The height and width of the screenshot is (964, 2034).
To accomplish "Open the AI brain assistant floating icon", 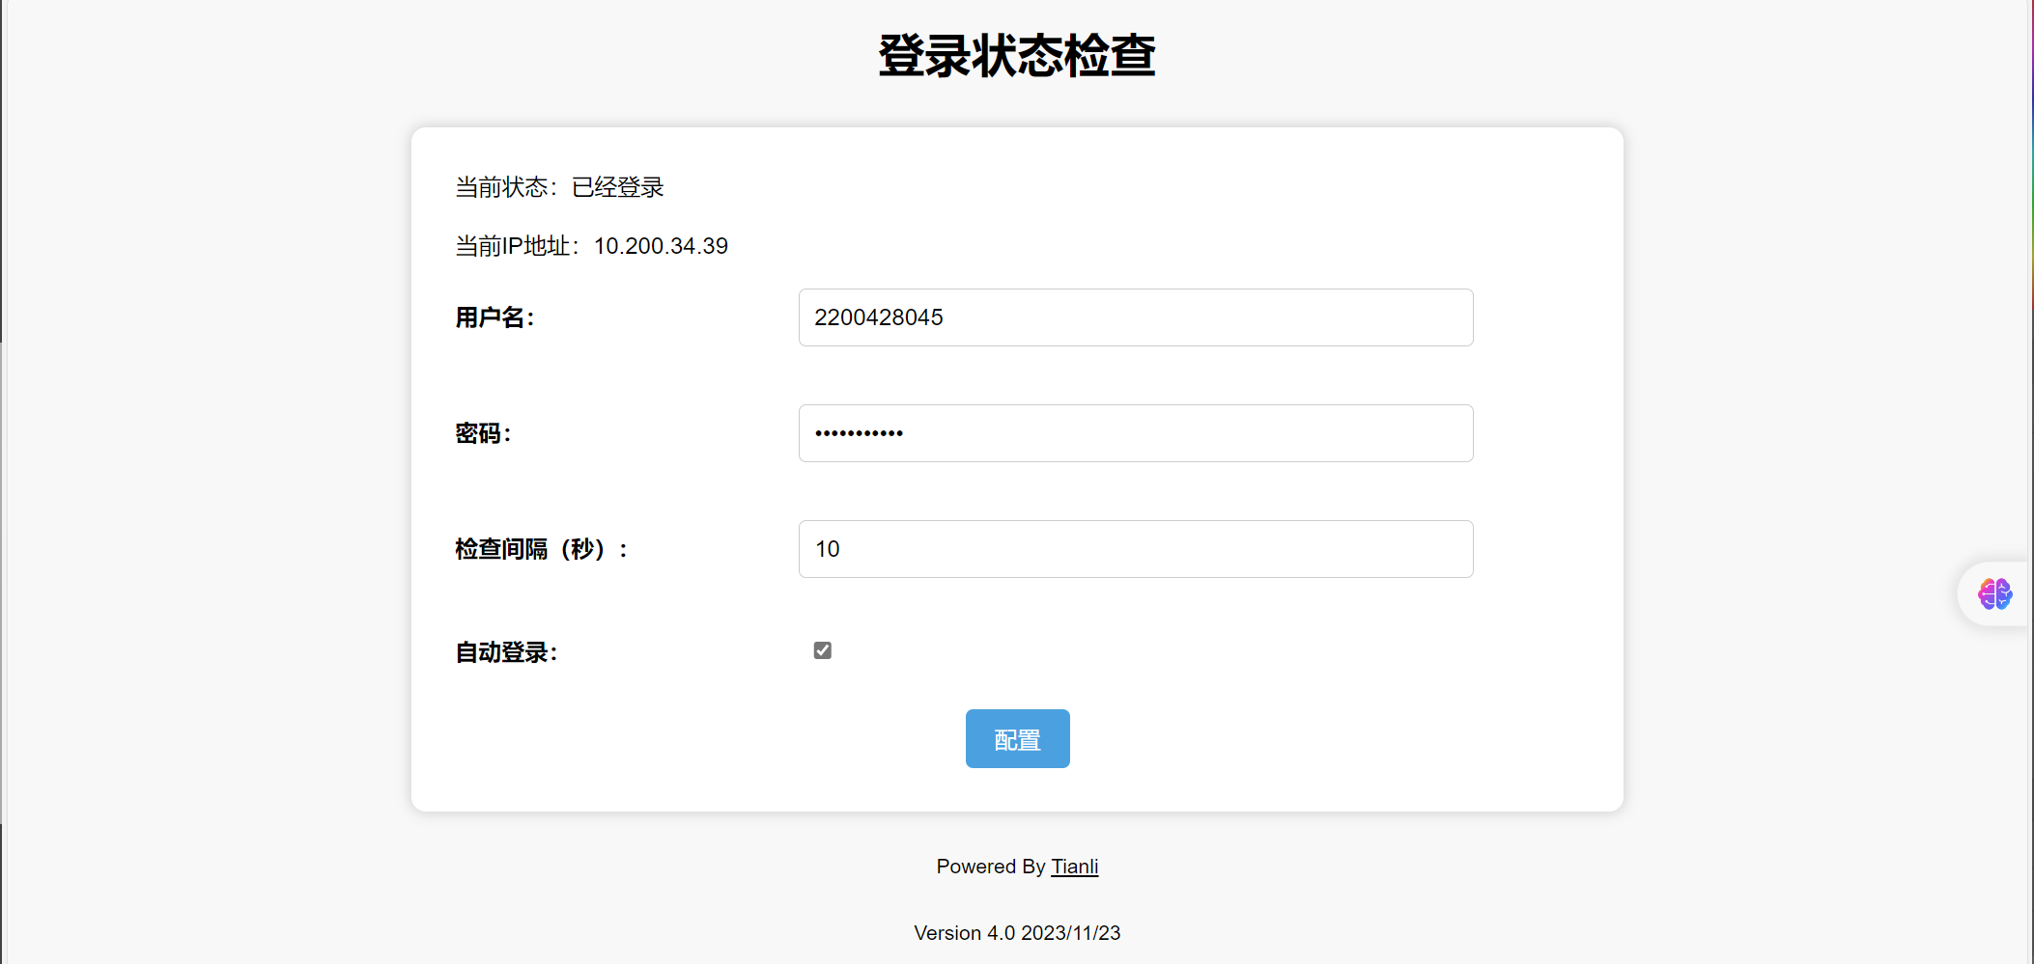I will [1993, 593].
